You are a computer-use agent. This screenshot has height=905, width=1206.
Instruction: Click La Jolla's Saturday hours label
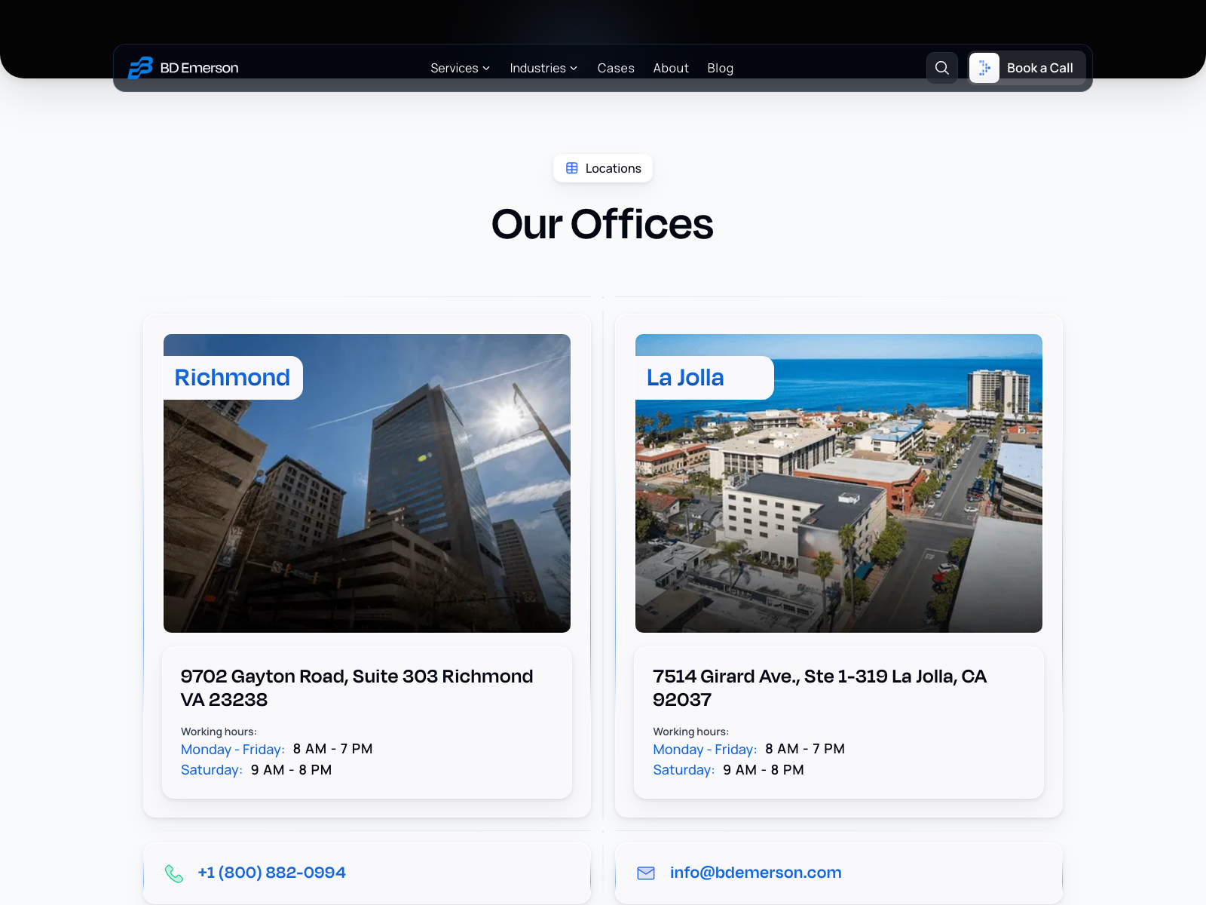click(684, 770)
